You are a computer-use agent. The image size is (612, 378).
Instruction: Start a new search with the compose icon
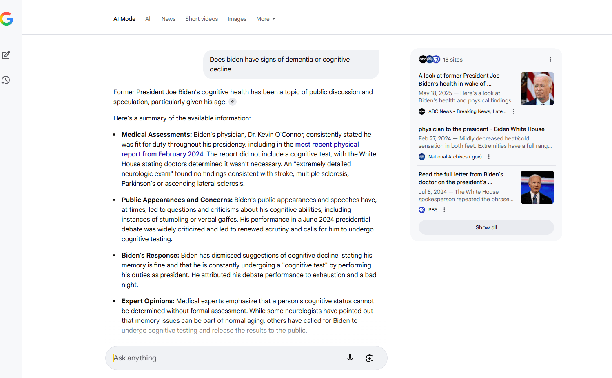[x=6, y=56]
